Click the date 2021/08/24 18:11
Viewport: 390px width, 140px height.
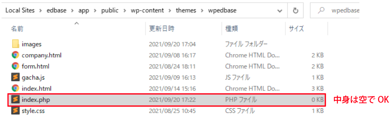(x=172, y=66)
